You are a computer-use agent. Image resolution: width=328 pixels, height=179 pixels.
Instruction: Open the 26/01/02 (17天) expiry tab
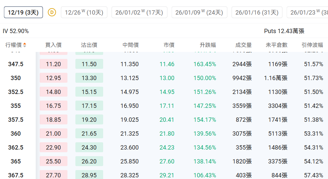click(139, 13)
